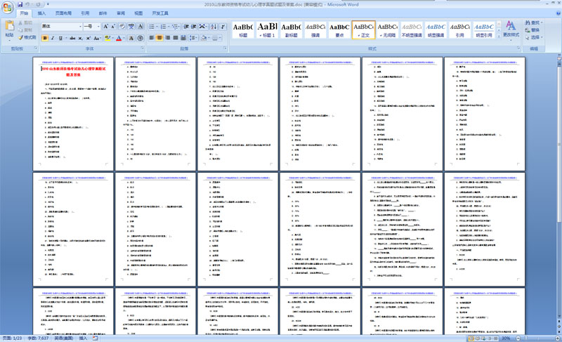This screenshot has height=342, width=562.
Task: Switch to the 页面布局 (Page Layout) tab
Action: pos(63,13)
